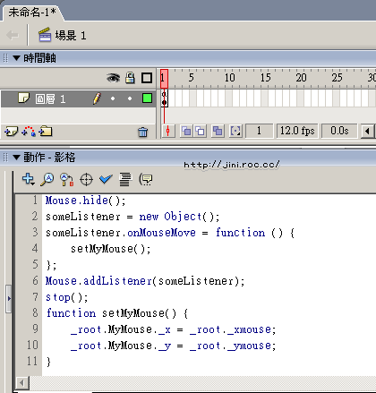376x393 pixels.
Task: Show code hint speech bubble icon
Action: tap(146, 179)
